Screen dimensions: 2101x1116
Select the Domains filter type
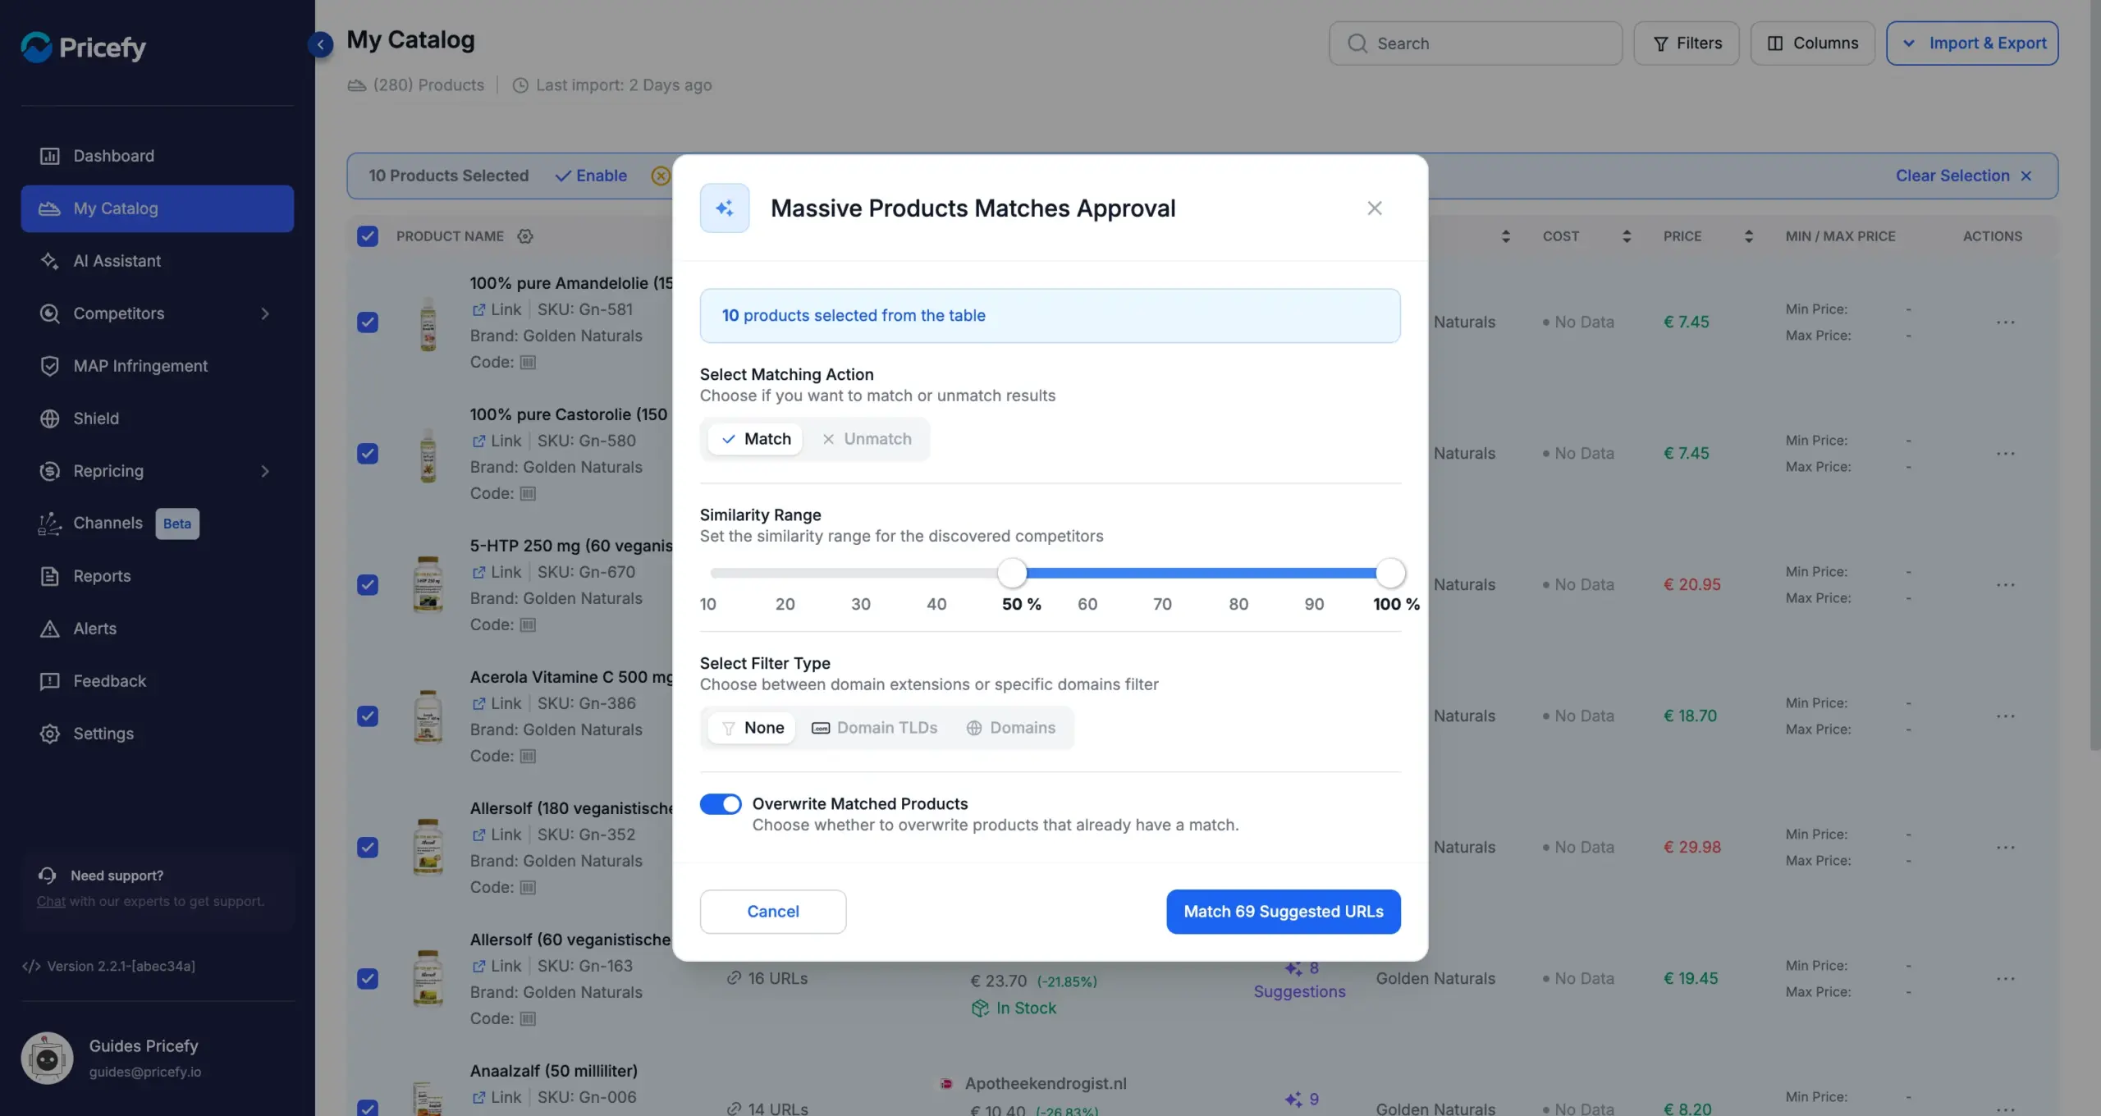click(1011, 728)
